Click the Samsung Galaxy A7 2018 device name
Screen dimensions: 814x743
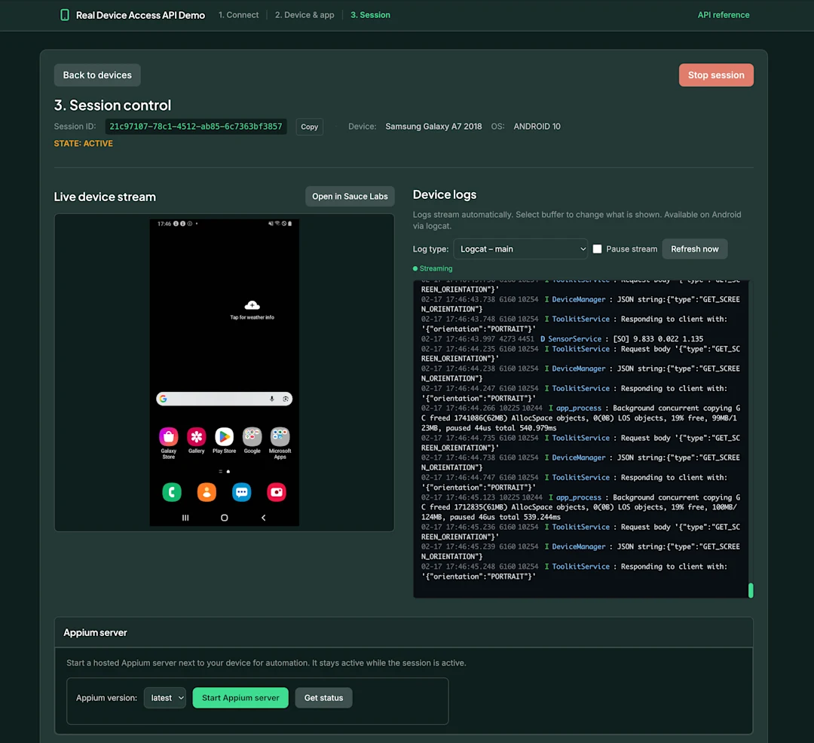coord(433,127)
